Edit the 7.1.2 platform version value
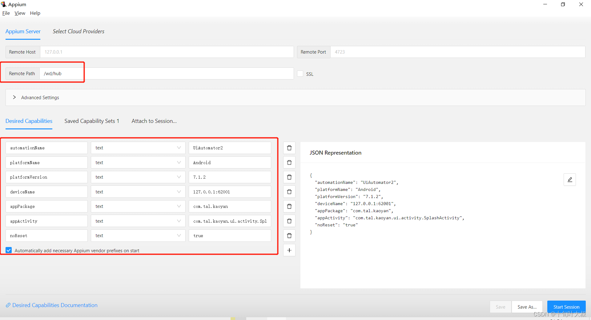The height and width of the screenshot is (320, 591). pos(230,177)
